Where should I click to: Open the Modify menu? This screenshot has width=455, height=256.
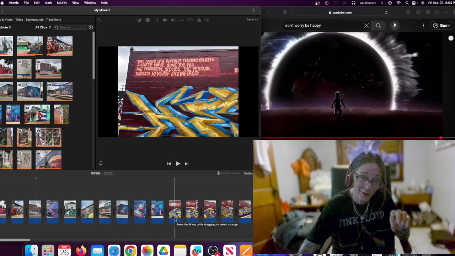[x=62, y=3]
